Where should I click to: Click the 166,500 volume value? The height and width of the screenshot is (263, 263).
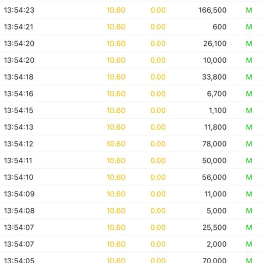pos(213,10)
